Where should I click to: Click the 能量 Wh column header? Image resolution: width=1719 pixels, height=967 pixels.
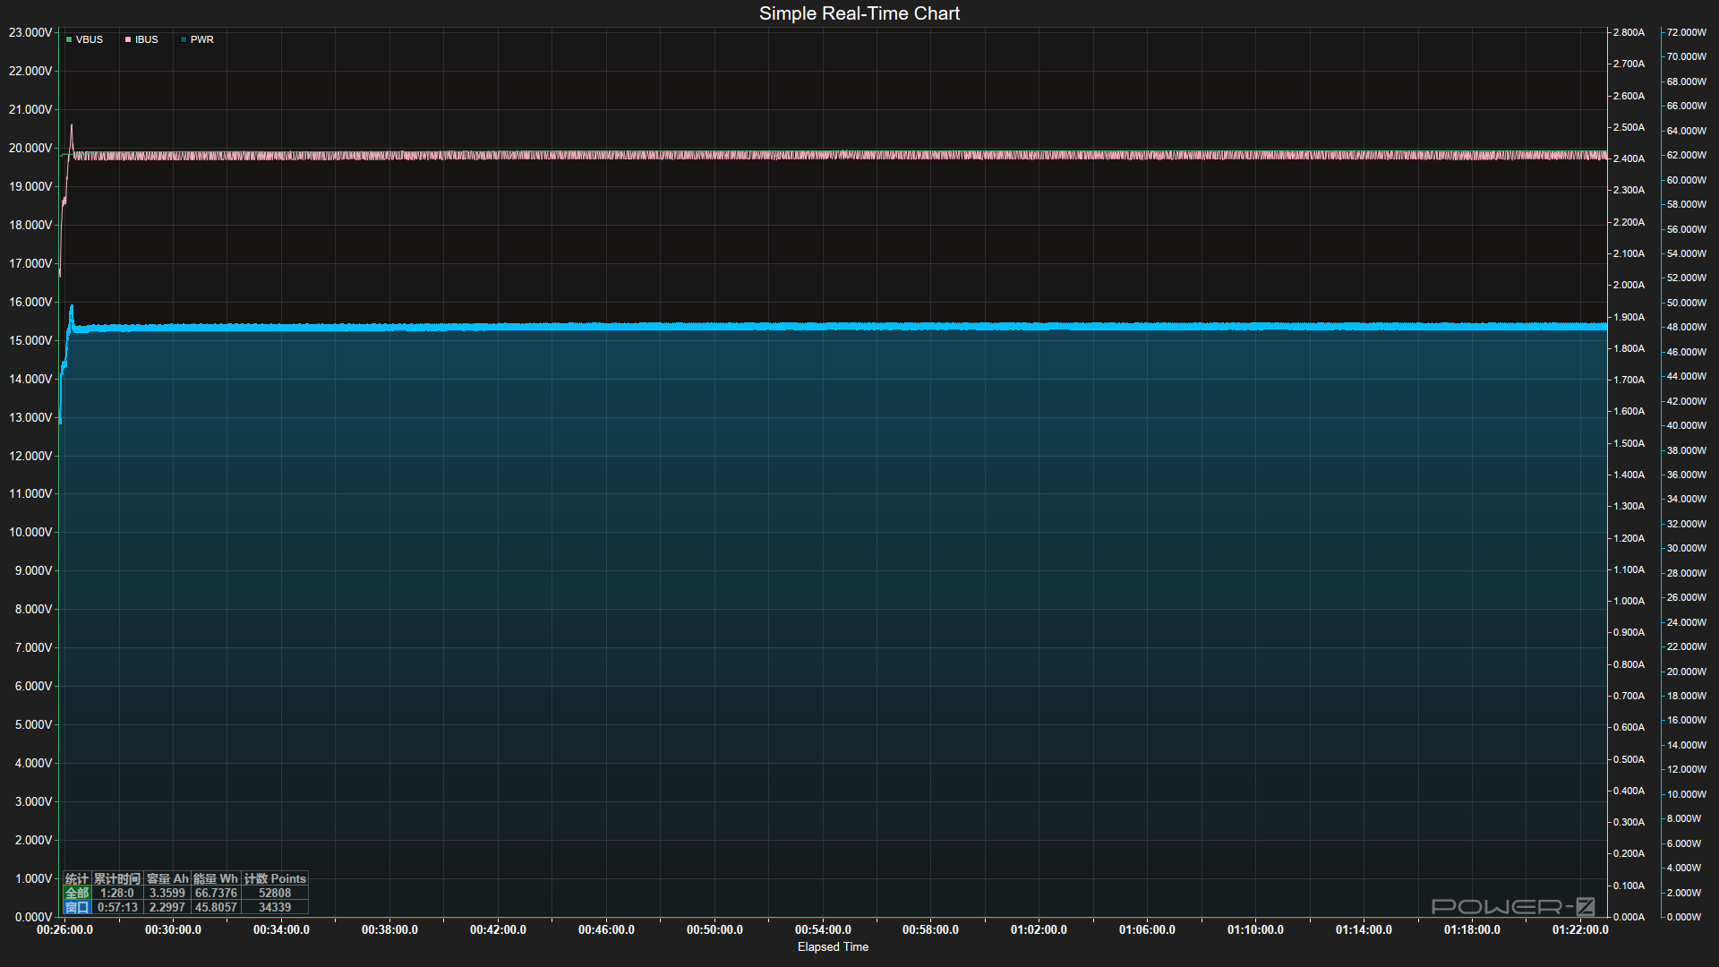coord(216,878)
